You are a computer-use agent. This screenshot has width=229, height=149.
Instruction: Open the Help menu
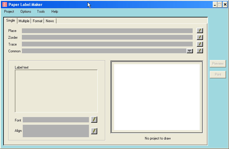55,12
